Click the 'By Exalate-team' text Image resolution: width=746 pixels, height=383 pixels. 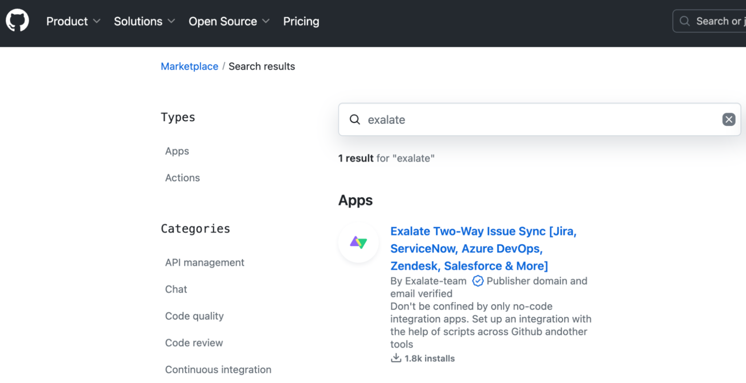(x=429, y=281)
